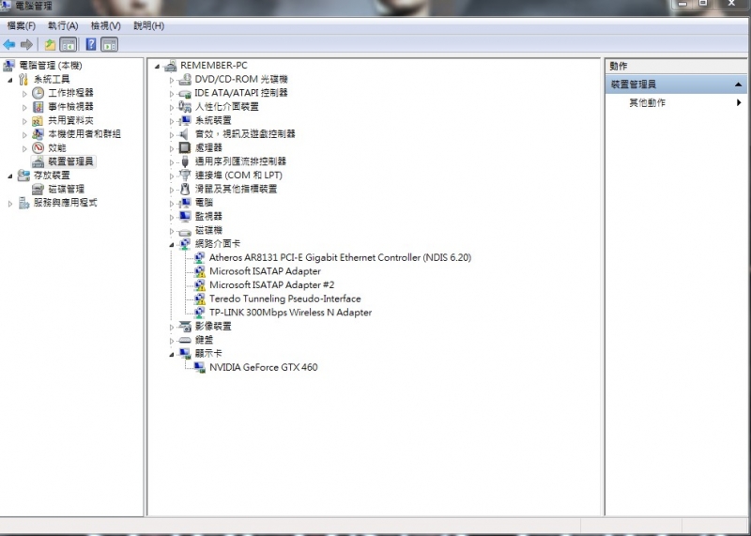Collapse 裝置管理員 section in actions pane
The height and width of the screenshot is (536, 751).
coord(738,84)
